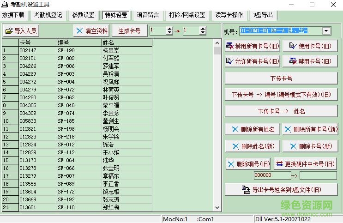Select card number cell 013279
This screenshot has width=343, height=223.
[x=38, y=176]
